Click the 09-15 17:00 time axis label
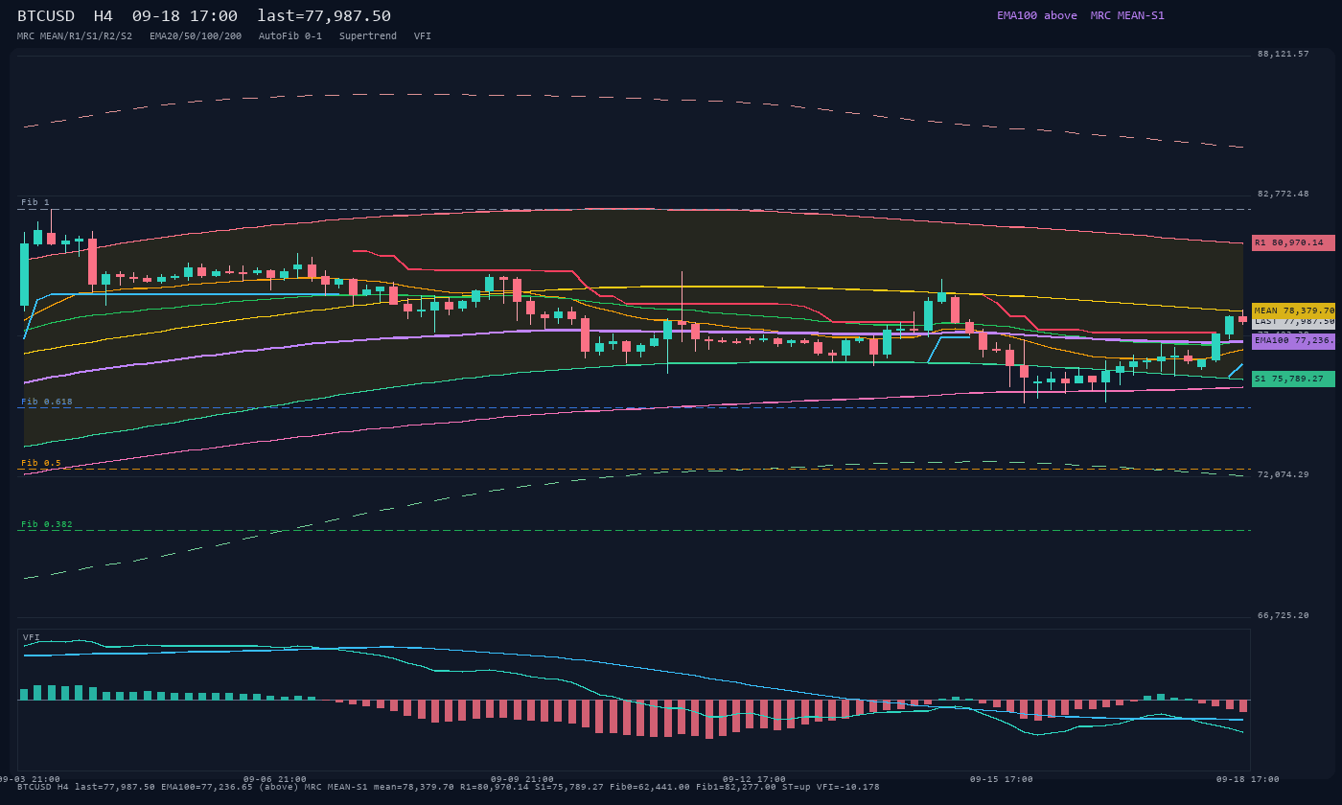1342x805 pixels. tap(1002, 779)
